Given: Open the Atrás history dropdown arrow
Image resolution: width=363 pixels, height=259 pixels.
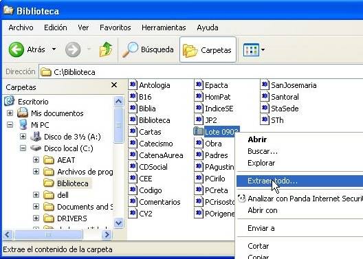Looking at the screenshot, I should 54,49.
